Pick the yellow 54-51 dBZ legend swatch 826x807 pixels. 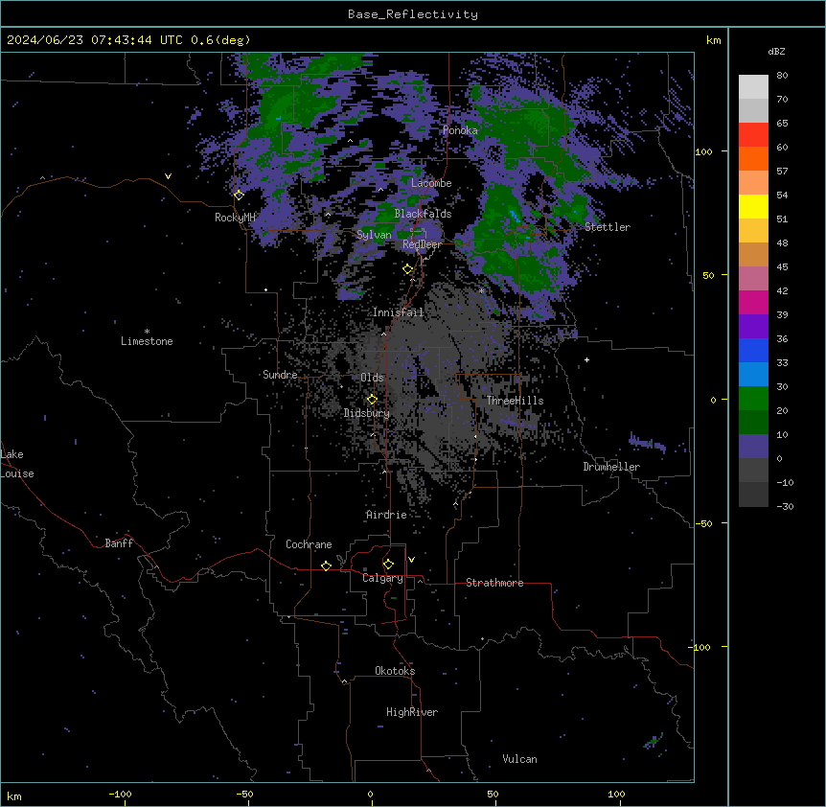tap(753, 206)
